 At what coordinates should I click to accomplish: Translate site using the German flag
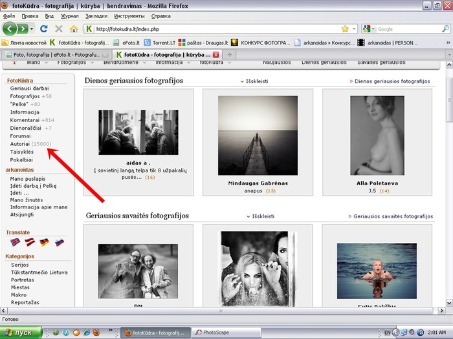coord(44,242)
